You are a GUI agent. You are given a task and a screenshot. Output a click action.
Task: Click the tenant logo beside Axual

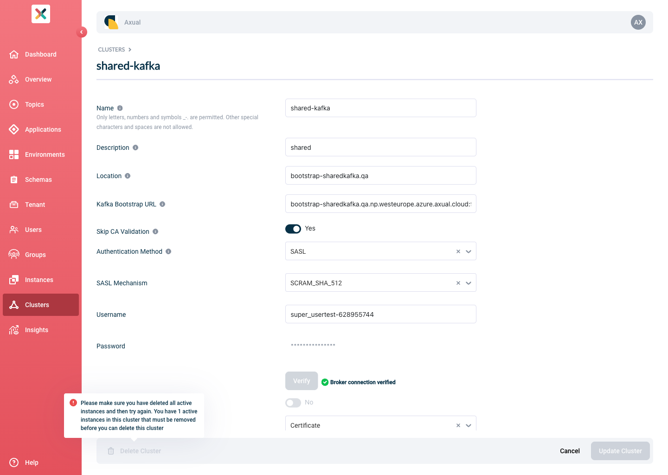pos(111,22)
